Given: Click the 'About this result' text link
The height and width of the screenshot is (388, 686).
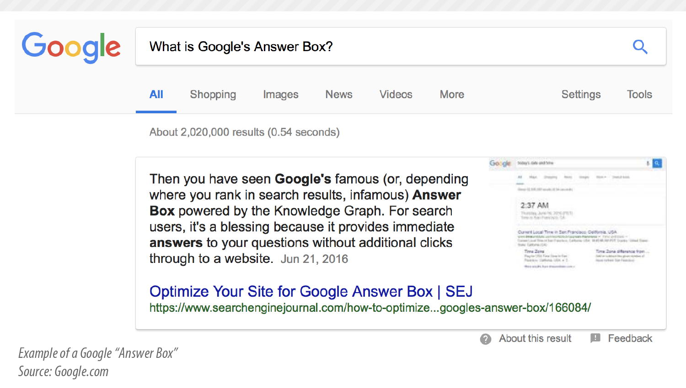Looking at the screenshot, I should (535, 338).
